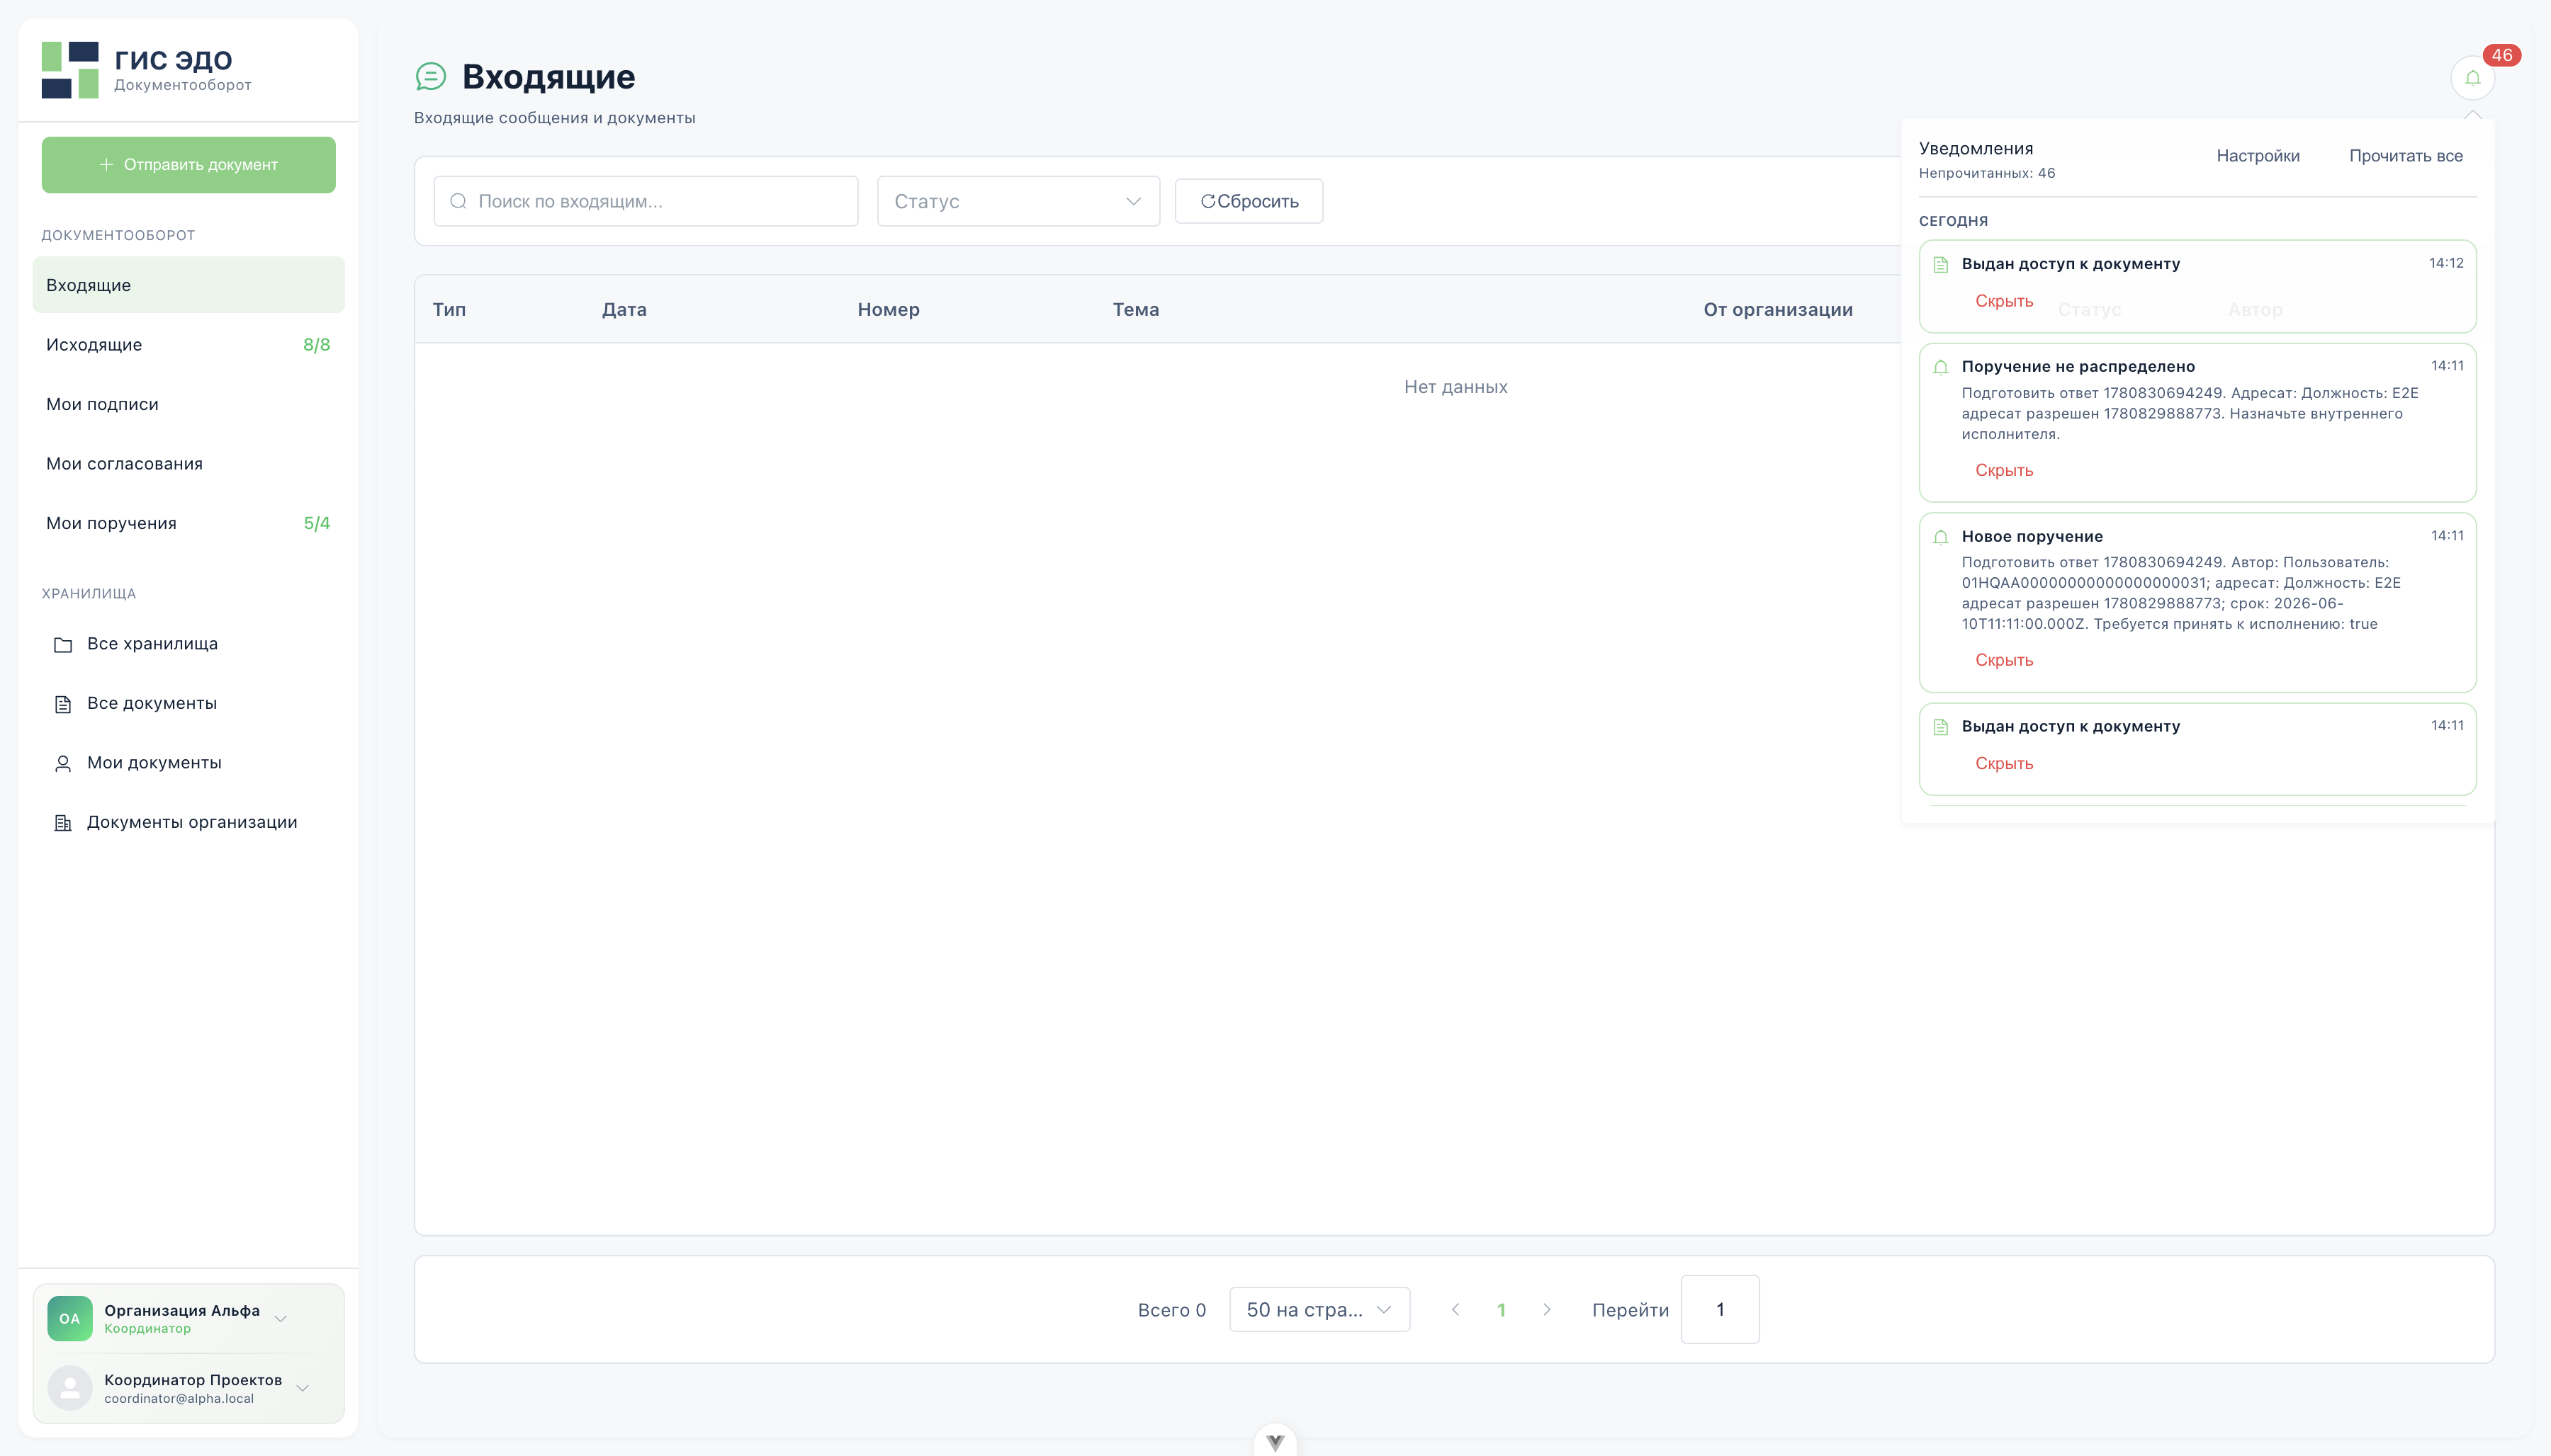Open Все документы
Screen dimensions: 2551x1456
[x=189, y=703]
